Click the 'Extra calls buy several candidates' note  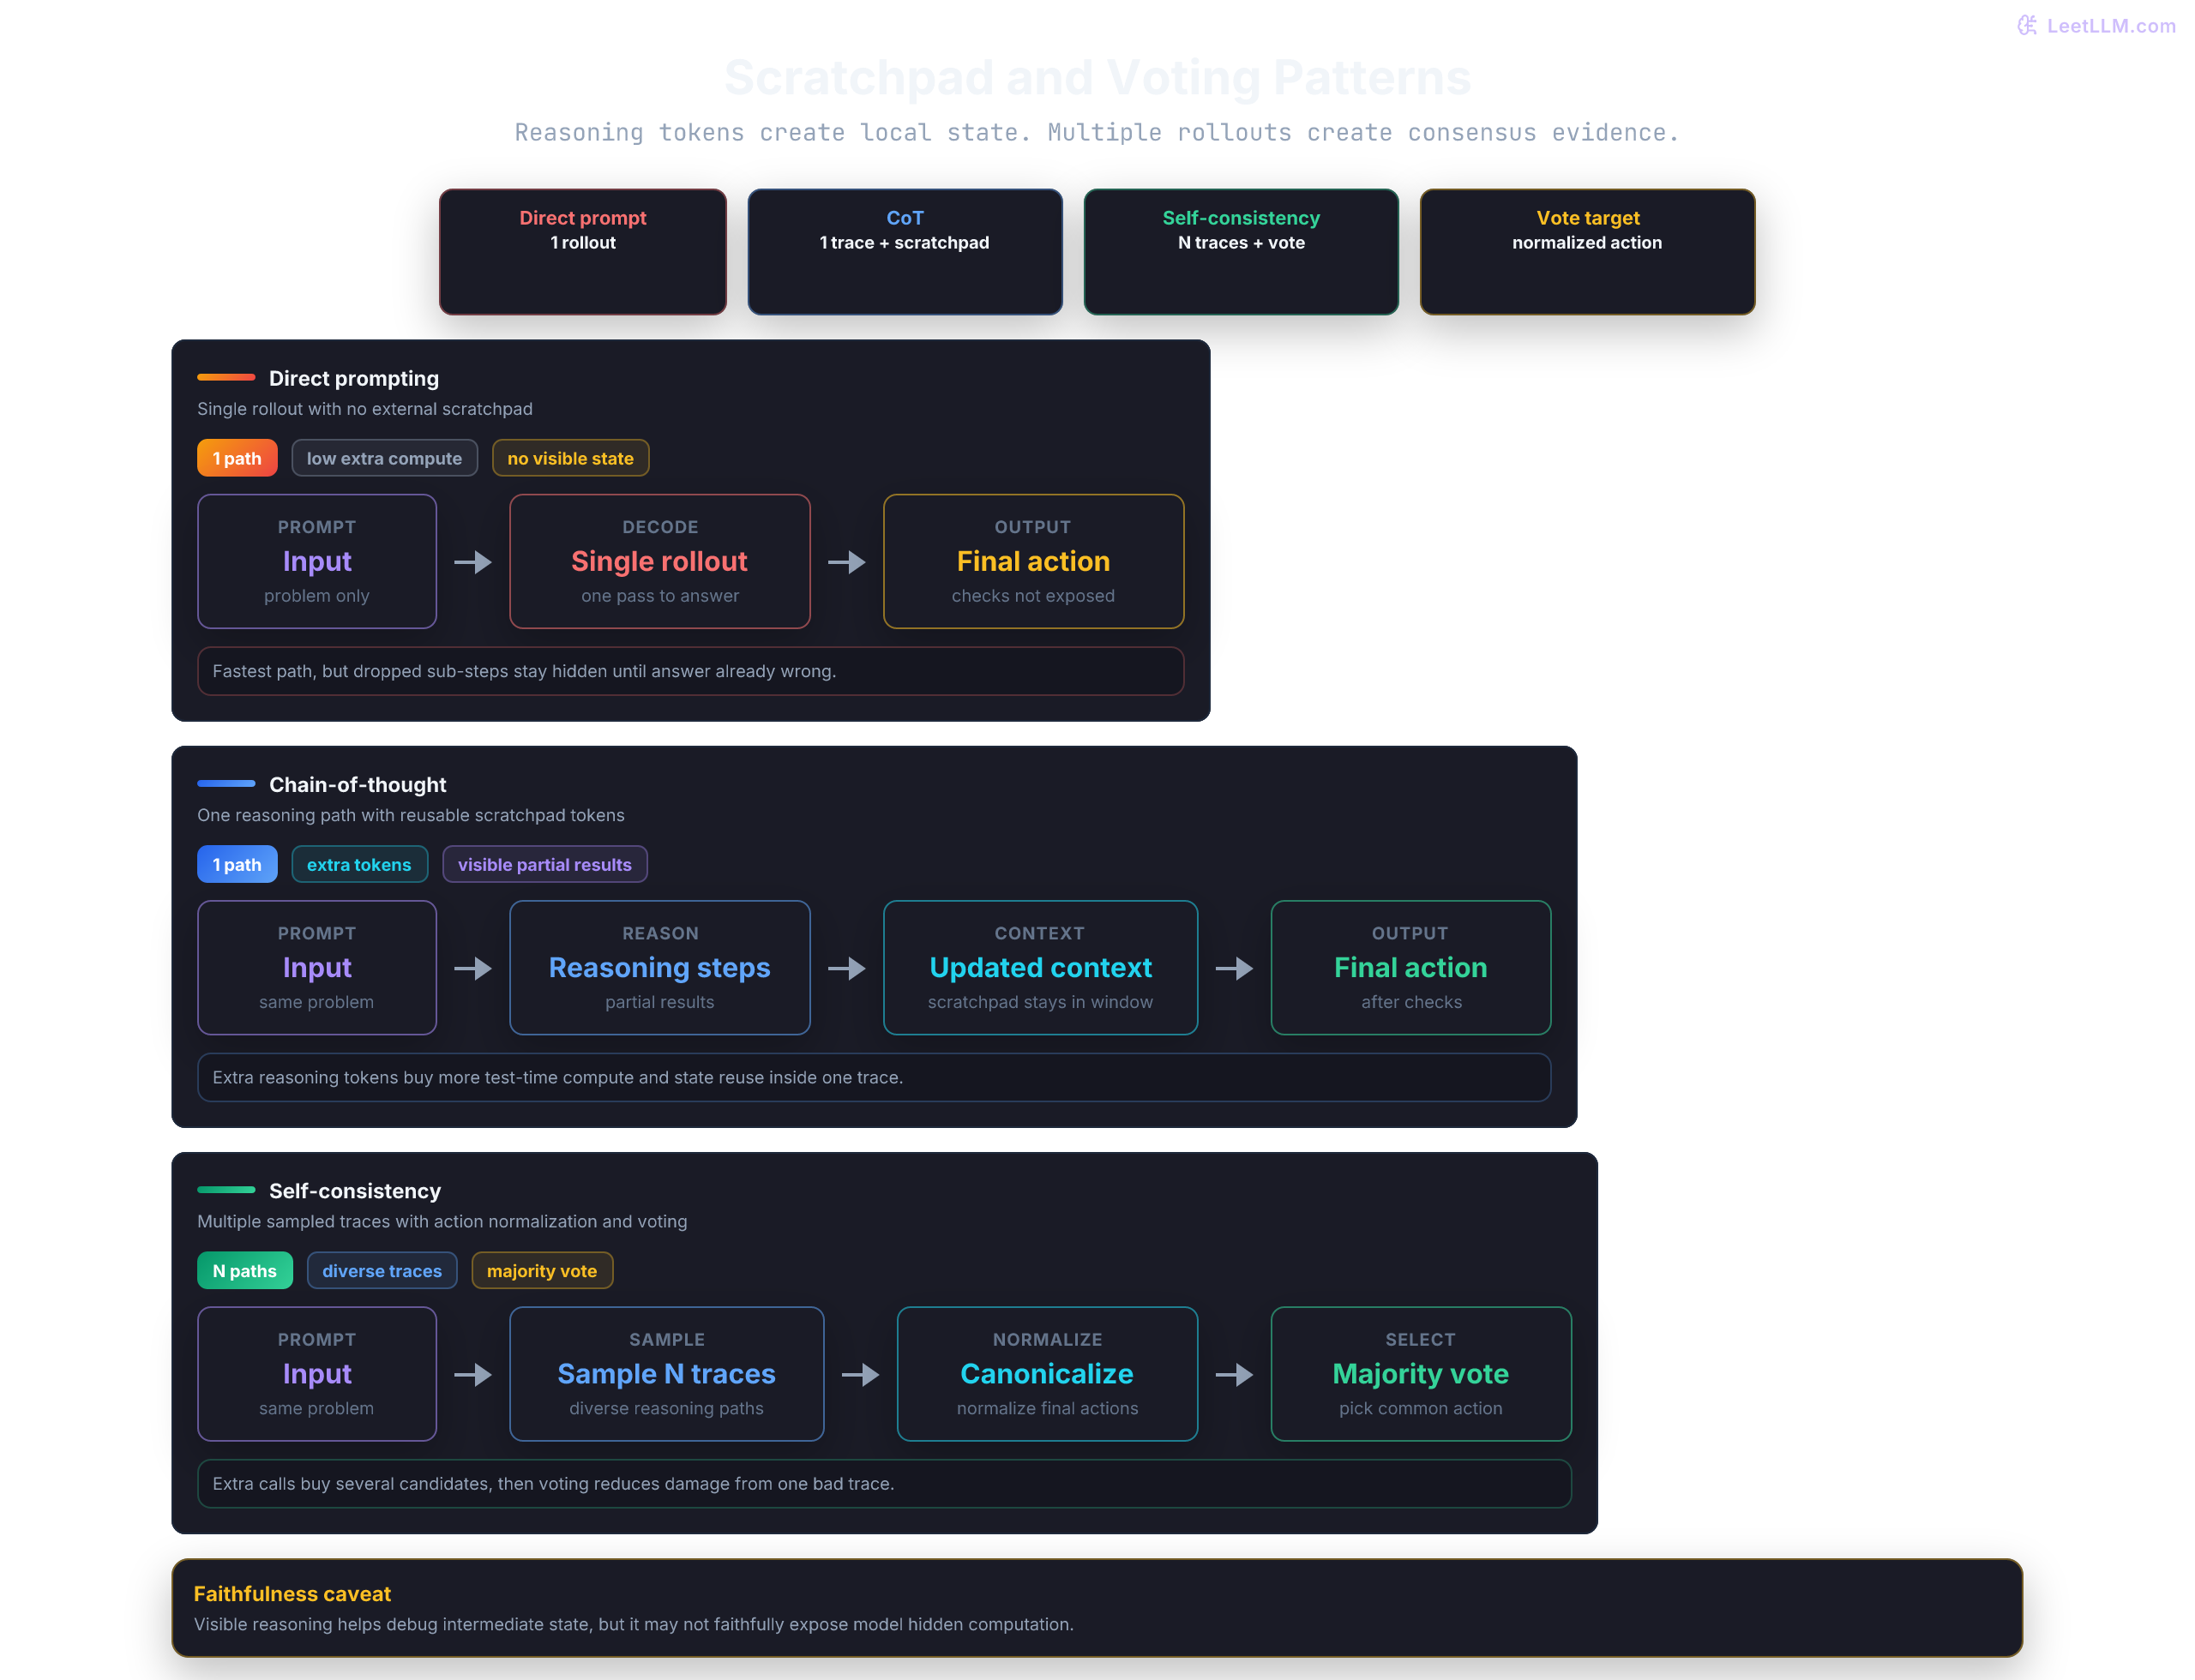coord(884,1483)
